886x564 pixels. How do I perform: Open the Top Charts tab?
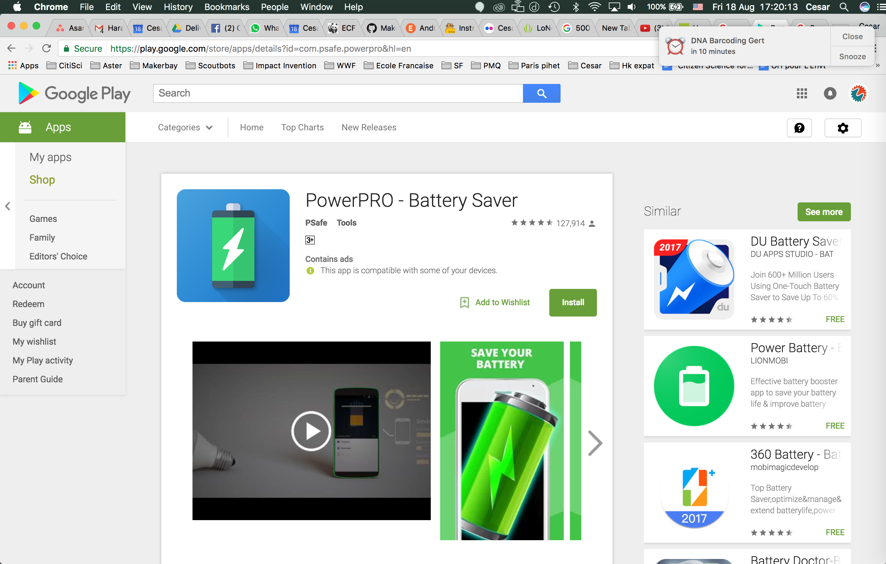click(302, 128)
